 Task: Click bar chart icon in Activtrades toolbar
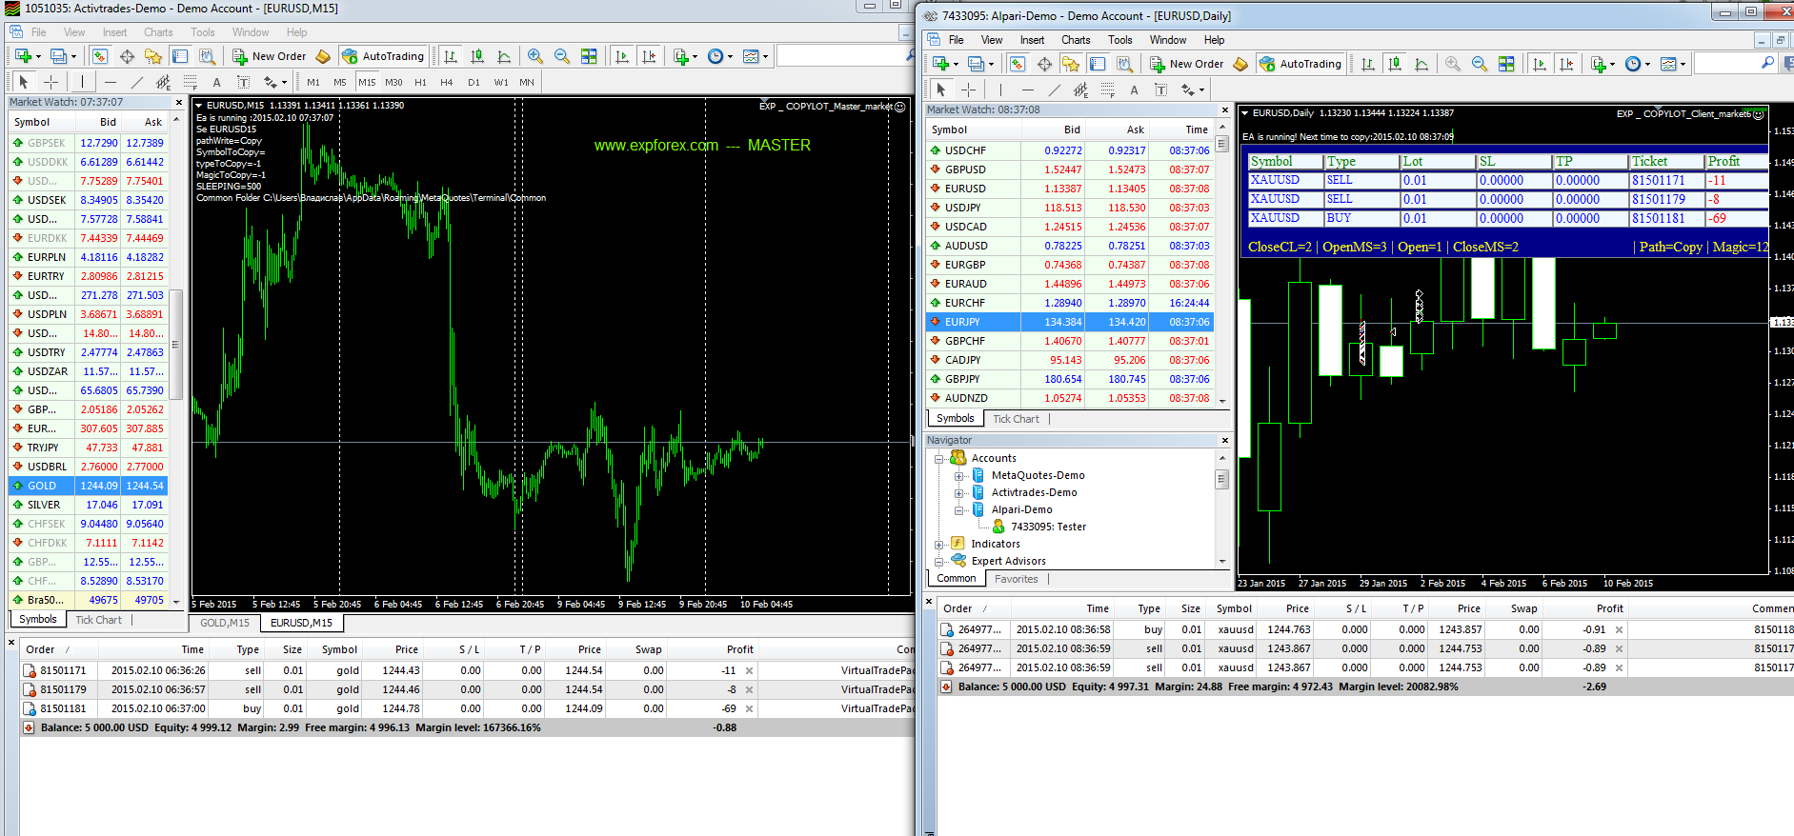coord(451,56)
